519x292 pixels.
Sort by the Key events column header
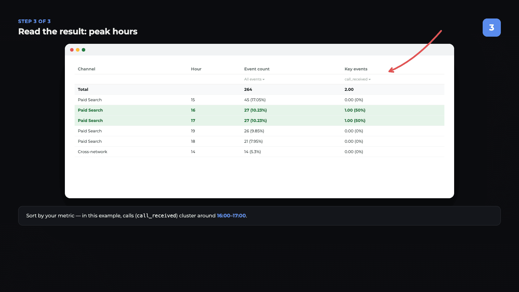[x=356, y=69]
